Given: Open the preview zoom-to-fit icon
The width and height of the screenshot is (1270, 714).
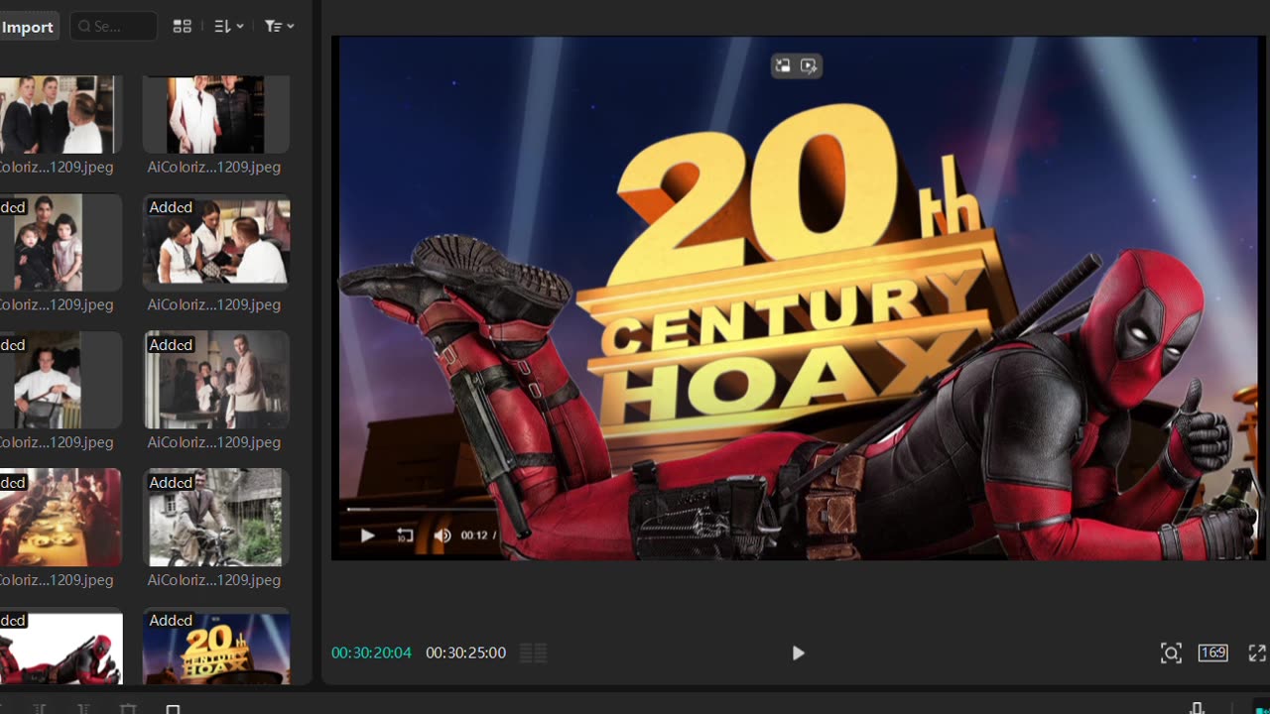Looking at the screenshot, I should pyautogui.click(x=1171, y=653).
